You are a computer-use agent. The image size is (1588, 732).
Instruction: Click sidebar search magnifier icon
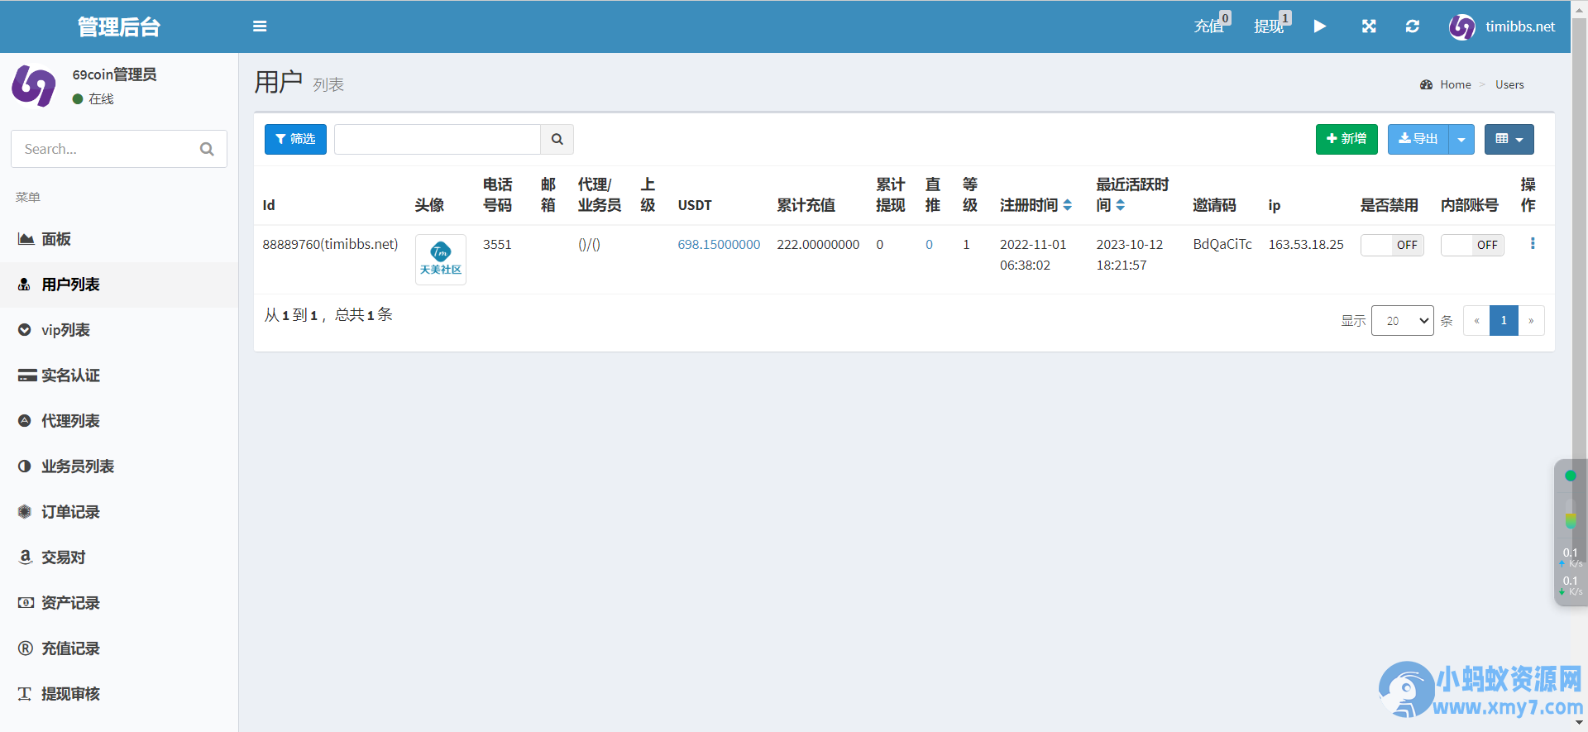coord(207,149)
